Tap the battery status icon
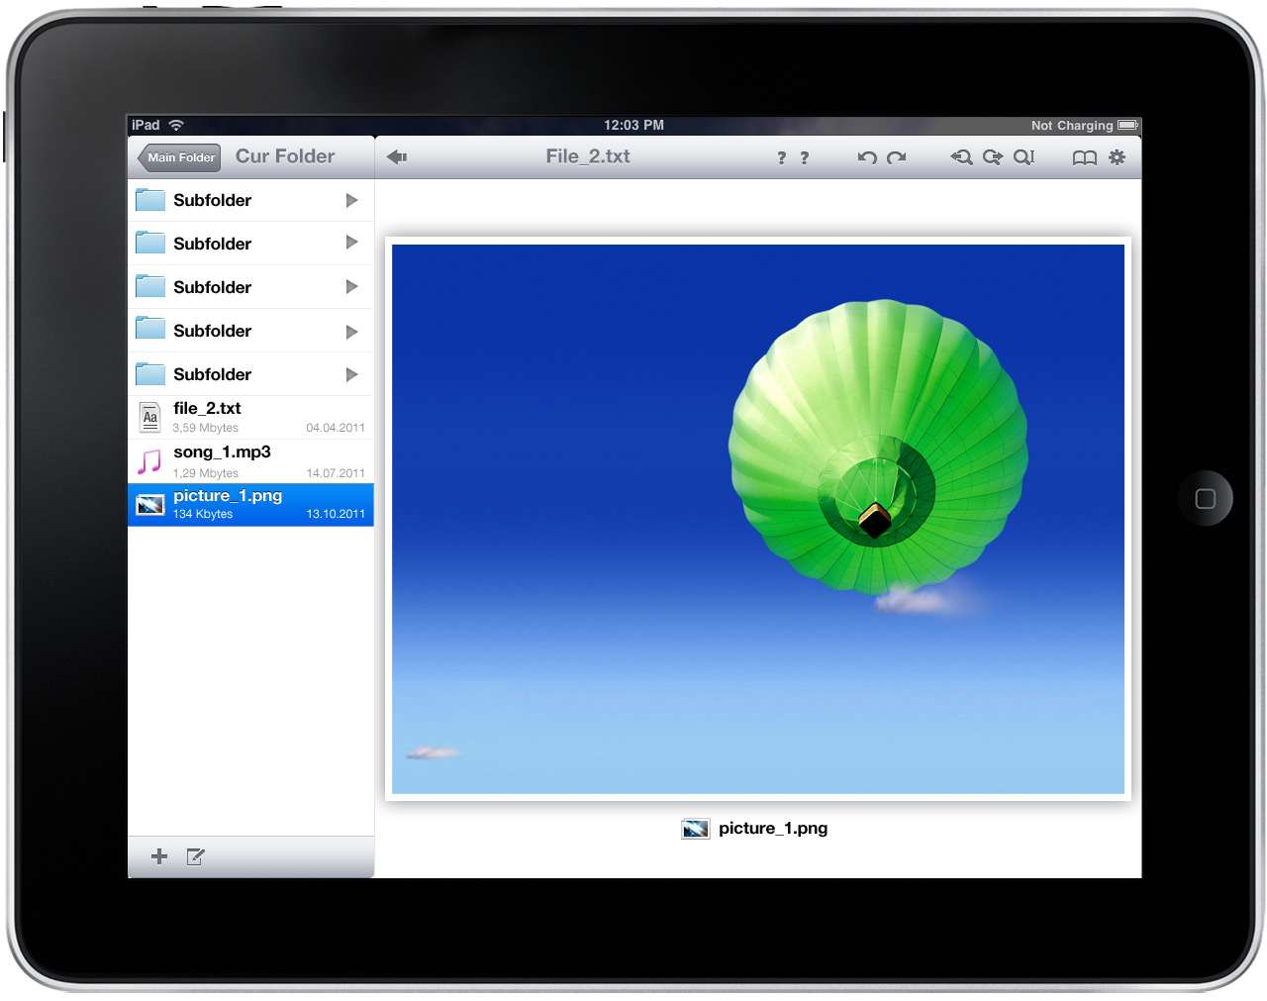The height and width of the screenshot is (1001, 1267). click(1127, 126)
